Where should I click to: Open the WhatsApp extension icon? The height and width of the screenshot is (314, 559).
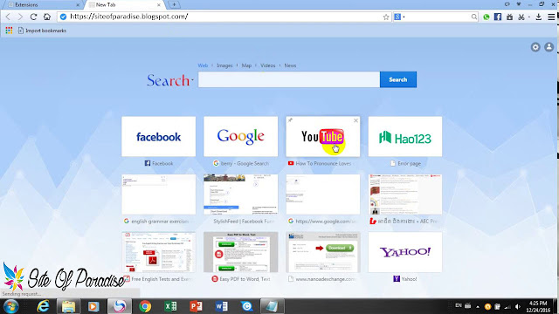[x=487, y=17]
